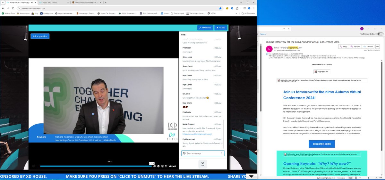Viewport: 385px width, 180px height.
Task: Click the Register Here button in email
Action: (x=322, y=144)
